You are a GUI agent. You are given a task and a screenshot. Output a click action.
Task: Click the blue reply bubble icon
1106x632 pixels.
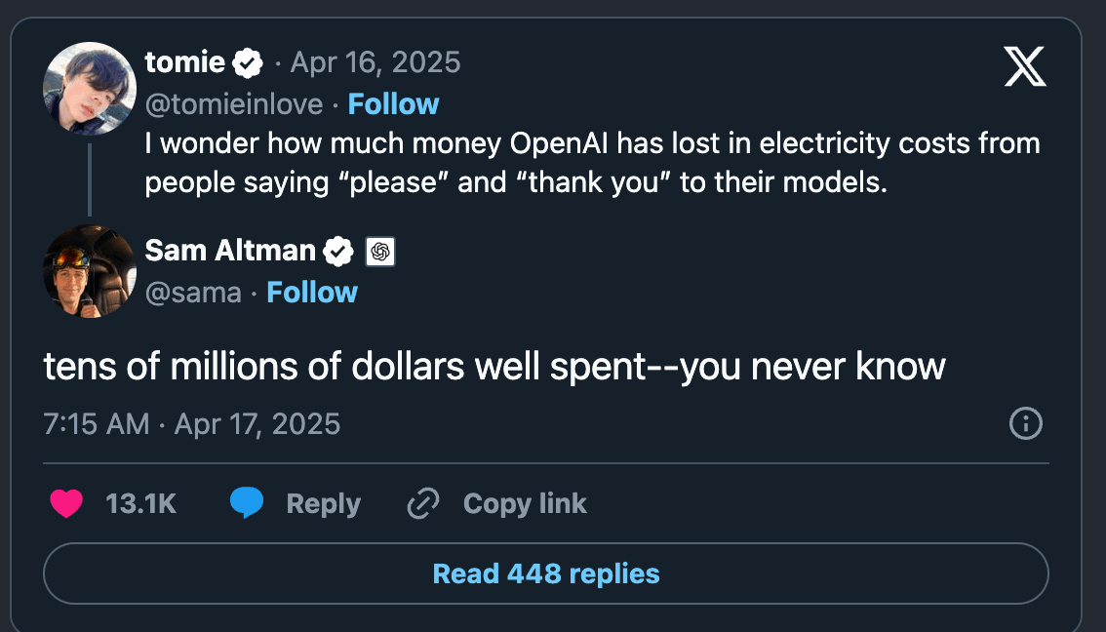click(x=246, y=503)
